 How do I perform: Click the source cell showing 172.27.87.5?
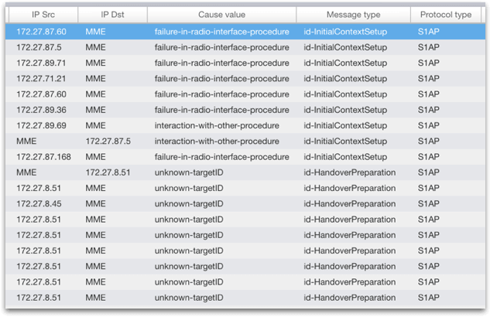click(39, 47)
